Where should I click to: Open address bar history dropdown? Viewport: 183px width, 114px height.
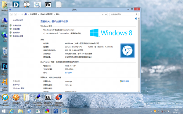(103, 14)
